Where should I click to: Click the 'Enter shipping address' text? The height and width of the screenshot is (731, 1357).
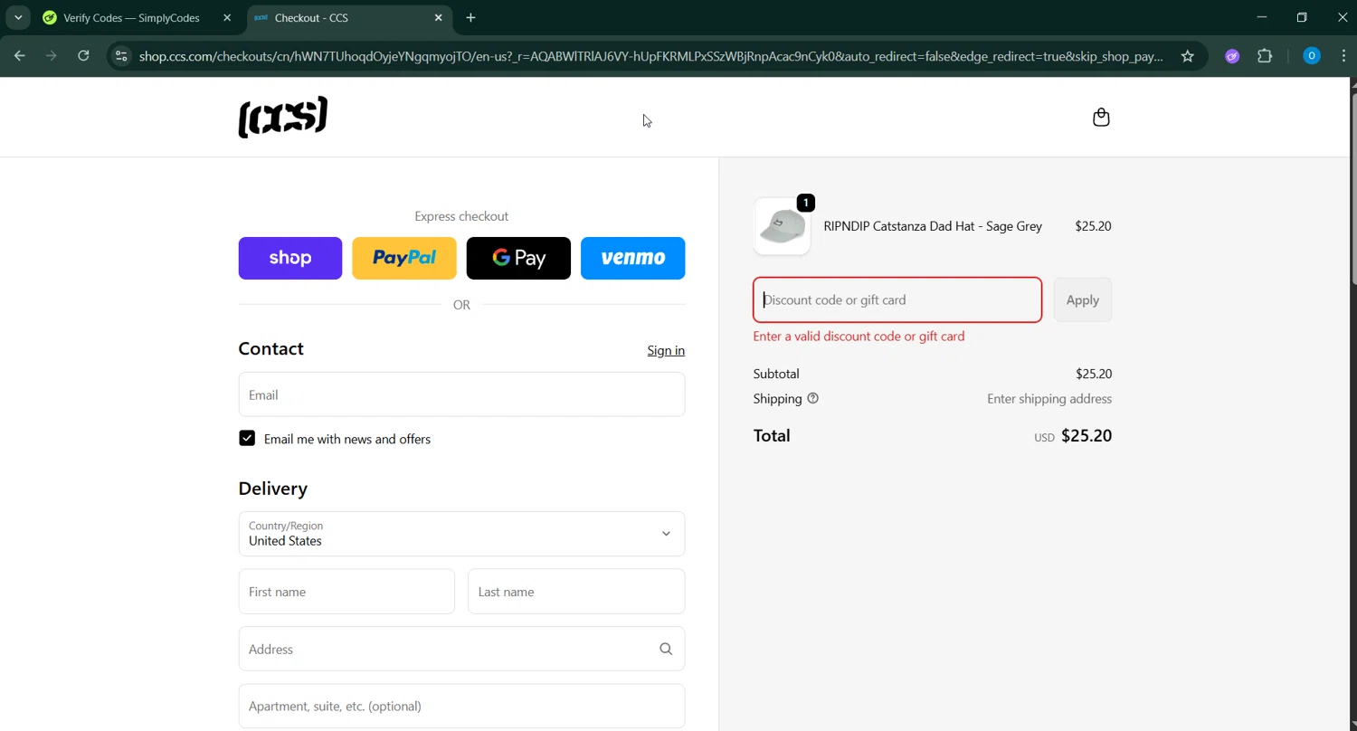(x=1049, y=398)
